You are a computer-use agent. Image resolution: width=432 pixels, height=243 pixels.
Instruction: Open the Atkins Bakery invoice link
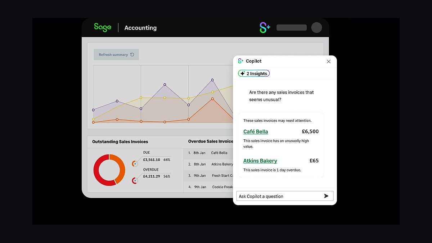(260, 161)
